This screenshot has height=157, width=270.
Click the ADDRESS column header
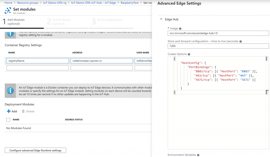point(77,53)
